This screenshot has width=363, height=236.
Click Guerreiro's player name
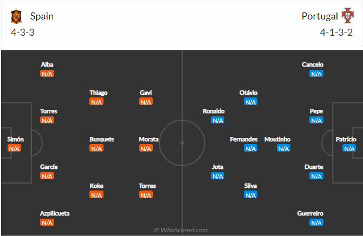(x=311, y=213)
